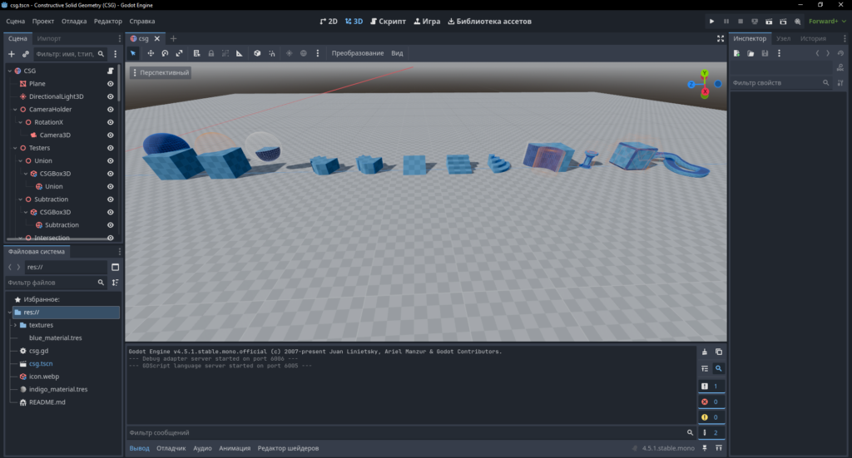Toggle error messages filter in output
The height and width of the screenshot is (458, 852).
pyautogui.click(x=711, y=401)
